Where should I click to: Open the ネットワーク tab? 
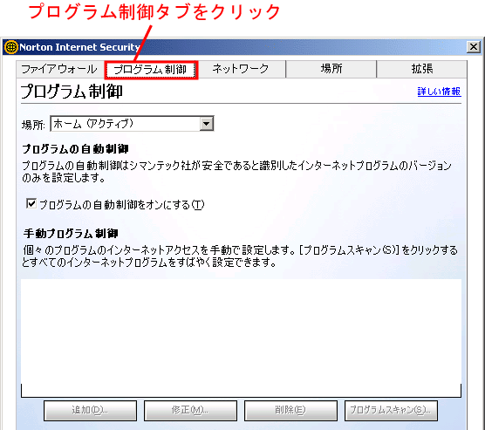coord(241,69)
